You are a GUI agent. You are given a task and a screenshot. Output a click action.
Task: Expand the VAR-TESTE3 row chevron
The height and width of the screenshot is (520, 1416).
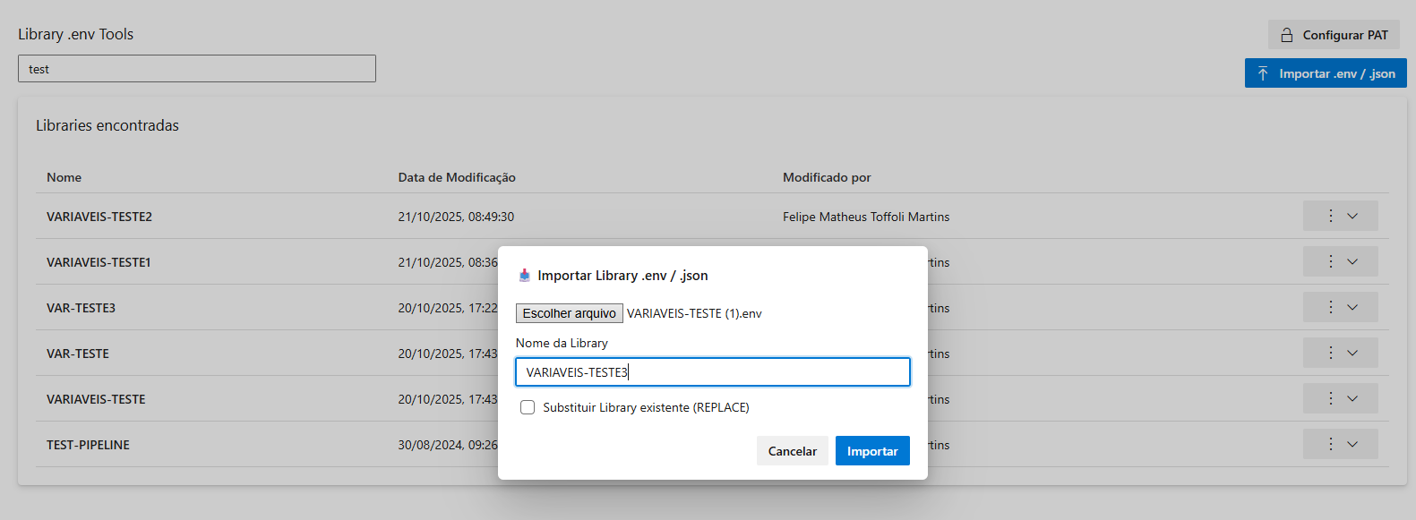click(1352, 307)
